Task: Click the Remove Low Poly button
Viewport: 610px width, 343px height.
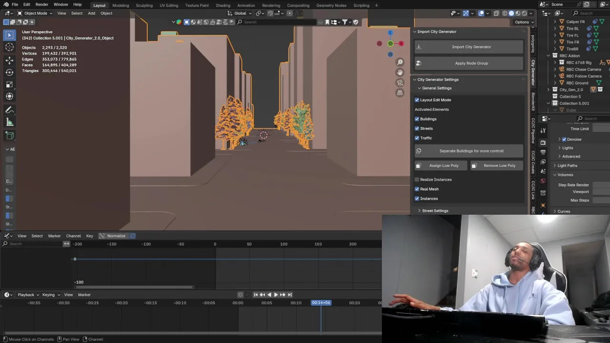Action: tap(496, 166)
